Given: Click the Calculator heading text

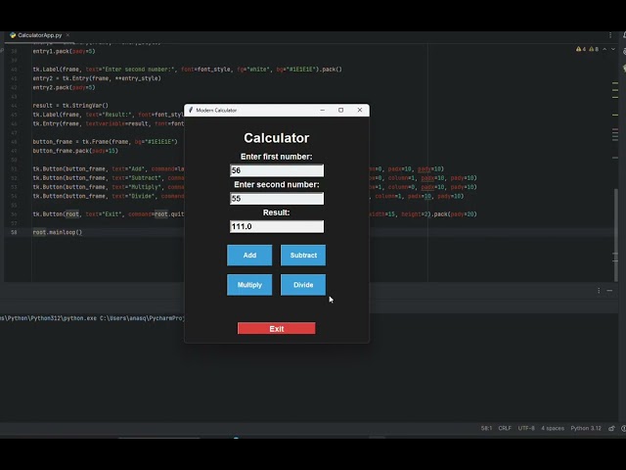Looking at the screenshot, I should pos(276,138).
